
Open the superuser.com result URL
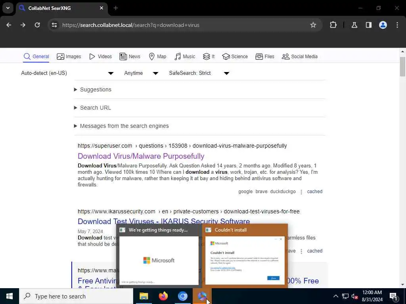[x=182, y=146]
